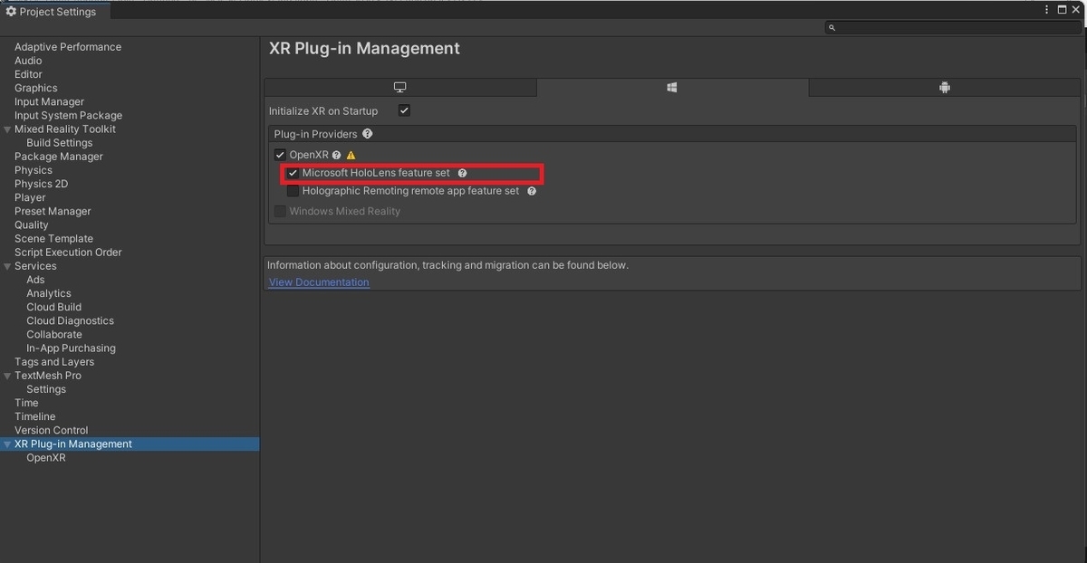This screenshot has height=563, width=1087.
Task: Open help for Microsoft HoloLens feature set
Action: point(462,173)
